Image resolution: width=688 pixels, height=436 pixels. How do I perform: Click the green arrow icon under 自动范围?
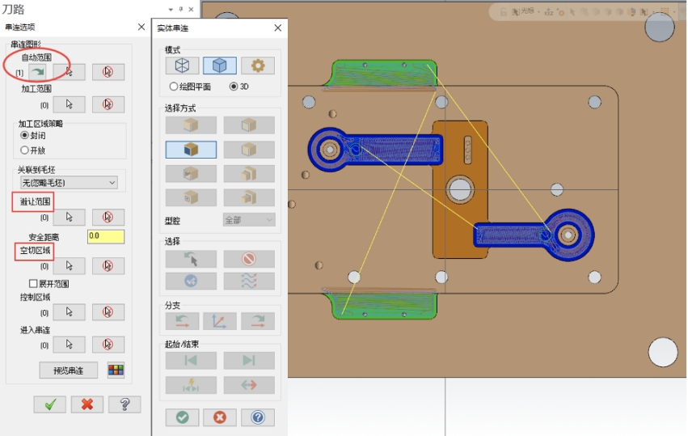click(38, 72)
